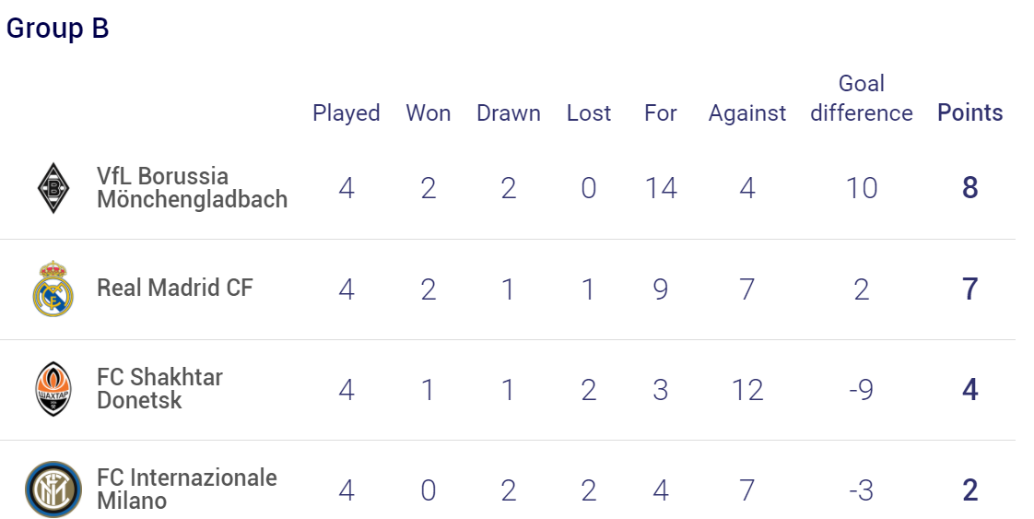Click the For goals column header
The width and height of the screenshot is (1034, 519).
coord(660,112)
